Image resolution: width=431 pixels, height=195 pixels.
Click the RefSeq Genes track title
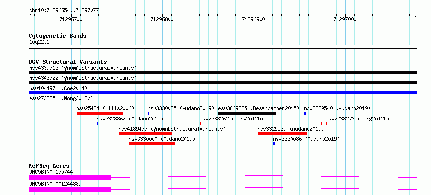49,166
